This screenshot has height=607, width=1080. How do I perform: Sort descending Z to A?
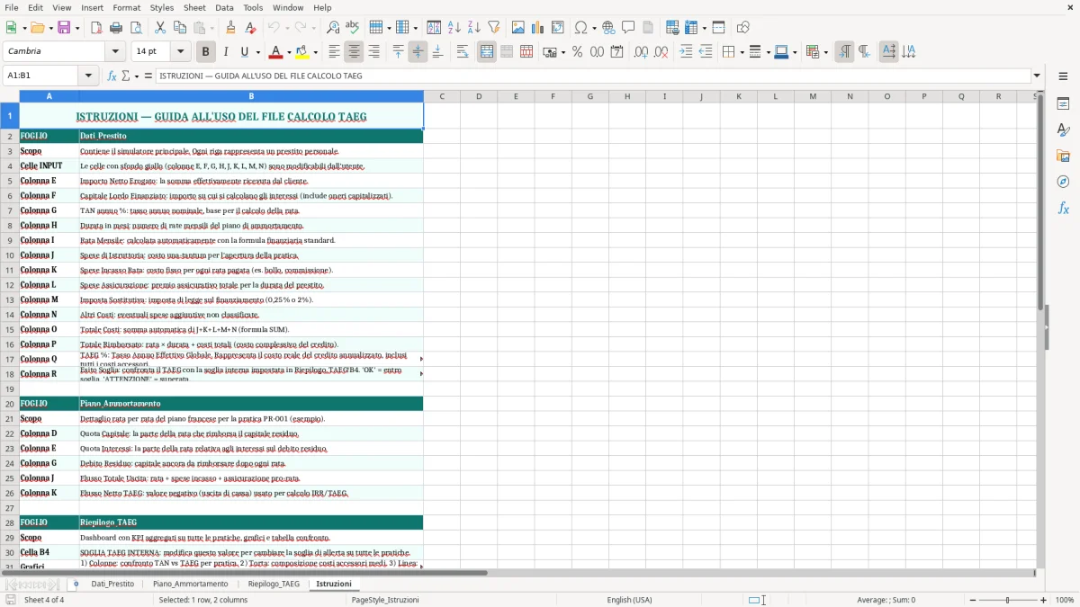[473, 28]
